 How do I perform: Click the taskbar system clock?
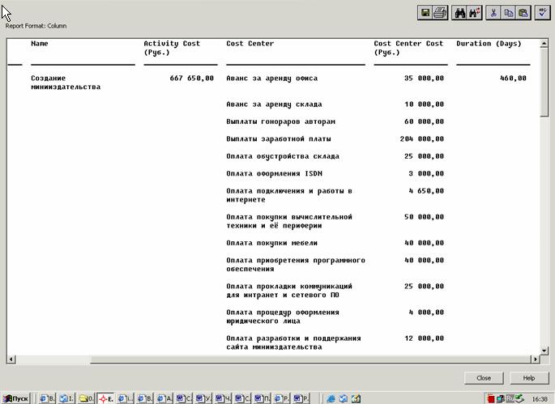click(x=540, y=398)
